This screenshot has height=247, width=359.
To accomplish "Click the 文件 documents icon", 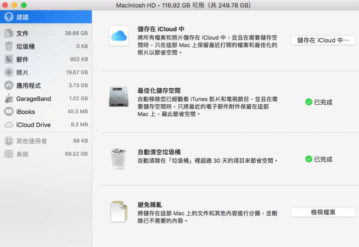I will pos(8,33).
